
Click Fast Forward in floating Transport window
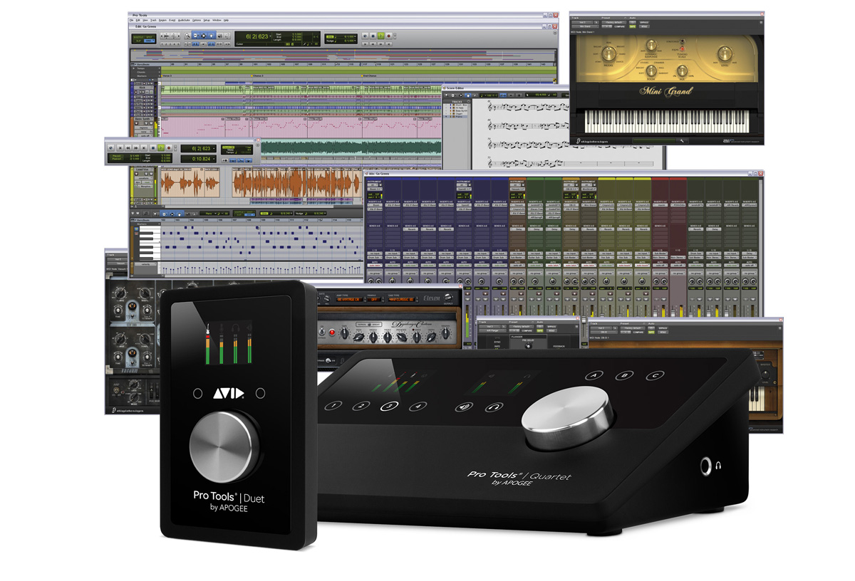click(136, 147)
